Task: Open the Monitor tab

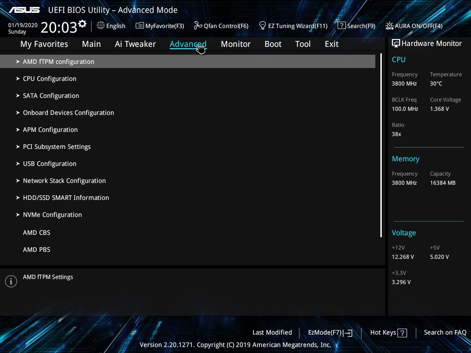Action: click(235, 44)
